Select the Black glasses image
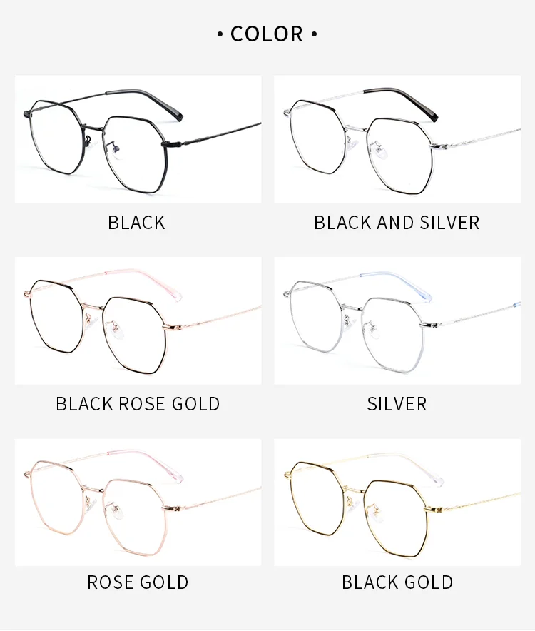 point(138,139)
